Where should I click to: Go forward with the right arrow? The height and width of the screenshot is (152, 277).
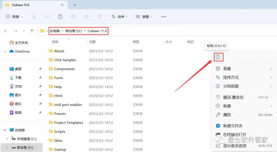pyautogui.click(x=16, y=31)
